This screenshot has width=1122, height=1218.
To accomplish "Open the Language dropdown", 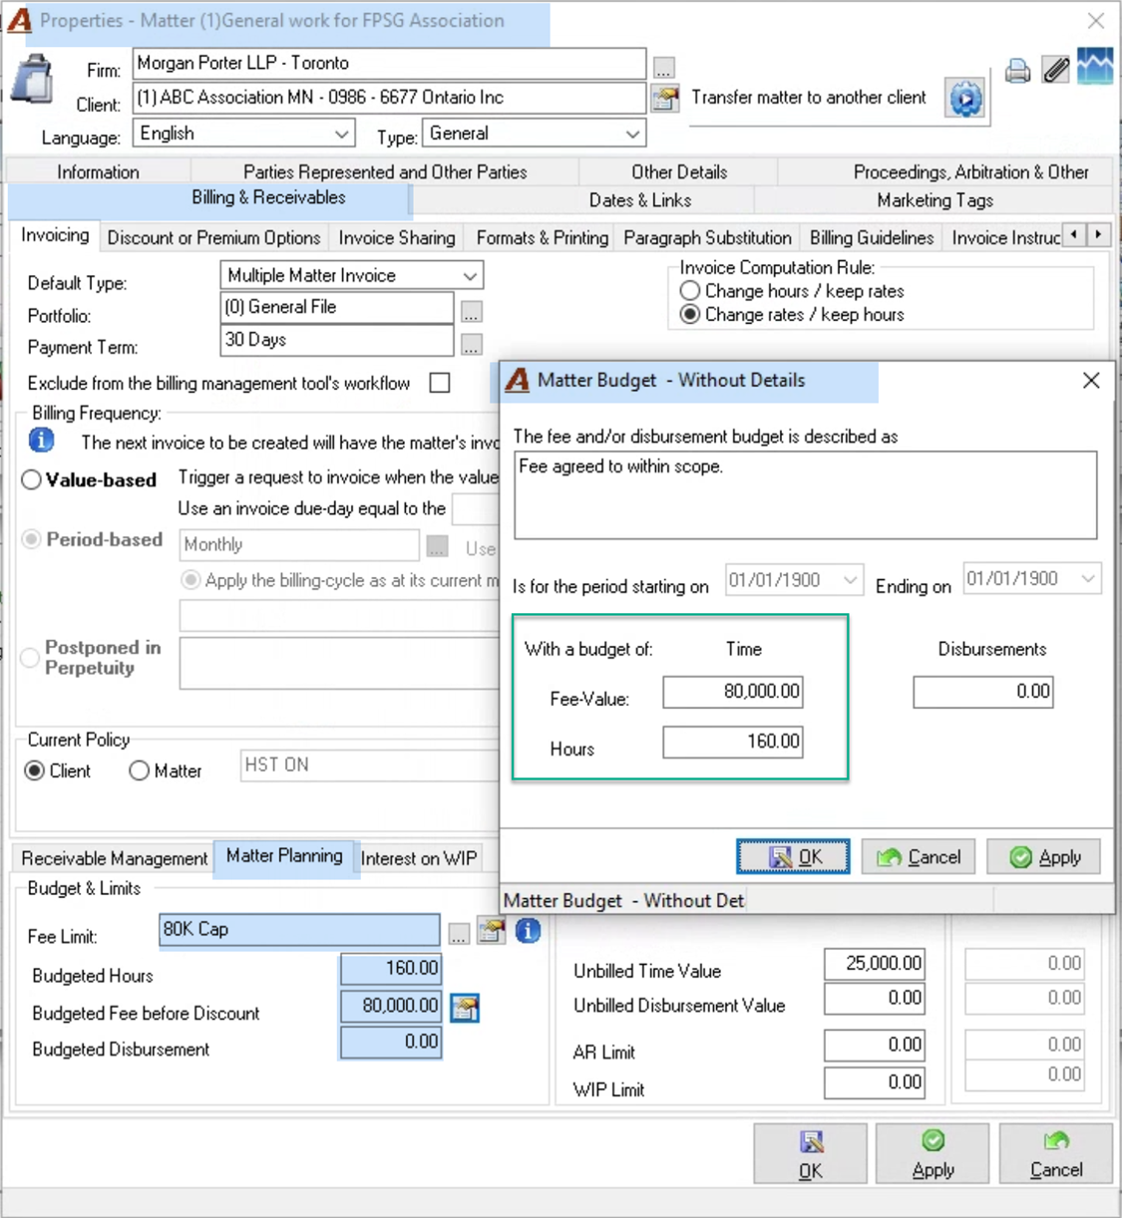I will [x=342, y=134].
